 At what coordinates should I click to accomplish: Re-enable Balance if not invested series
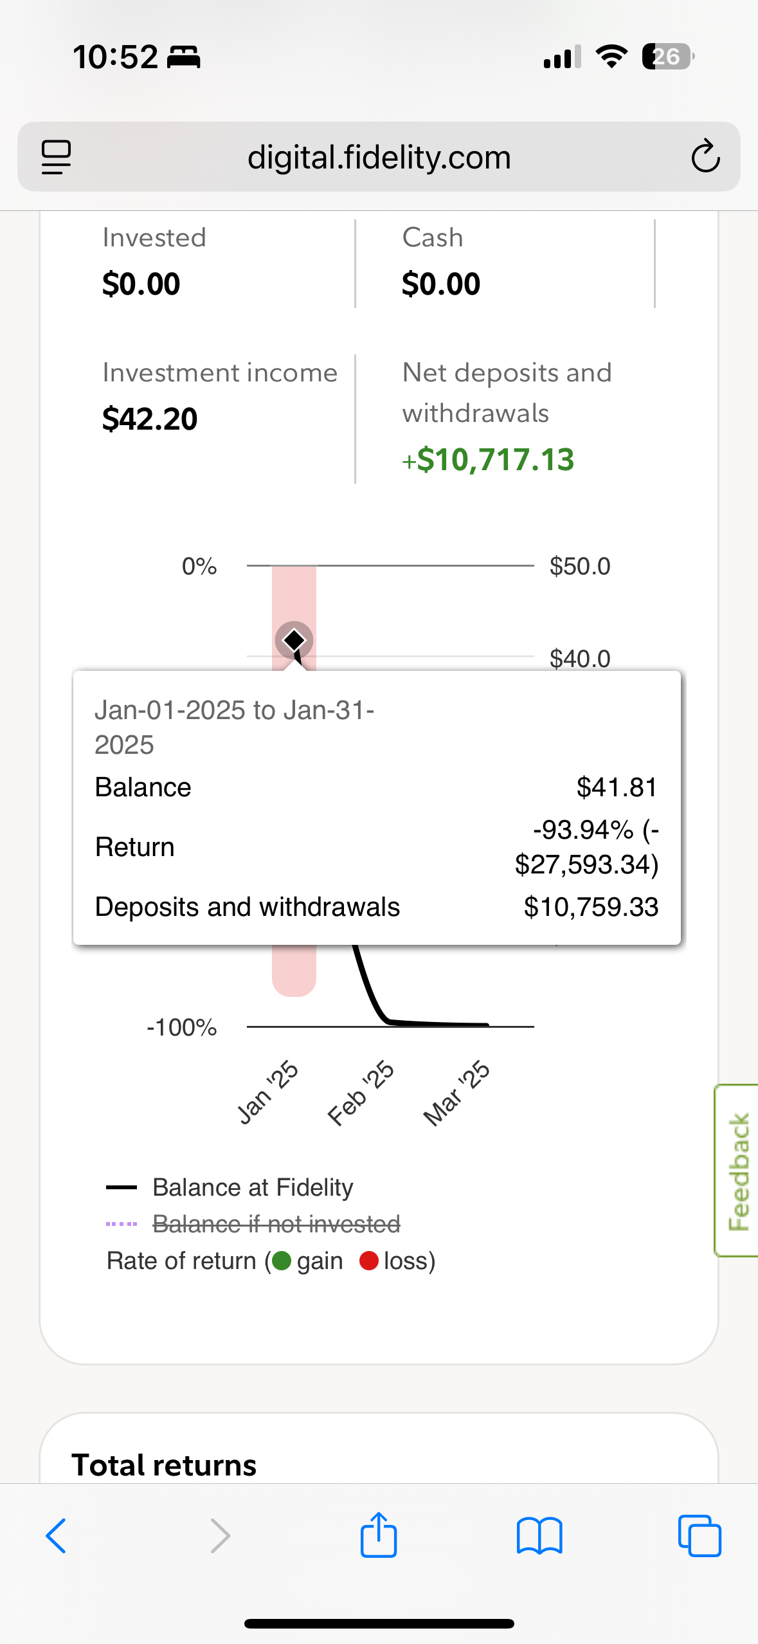(253, 1223)
